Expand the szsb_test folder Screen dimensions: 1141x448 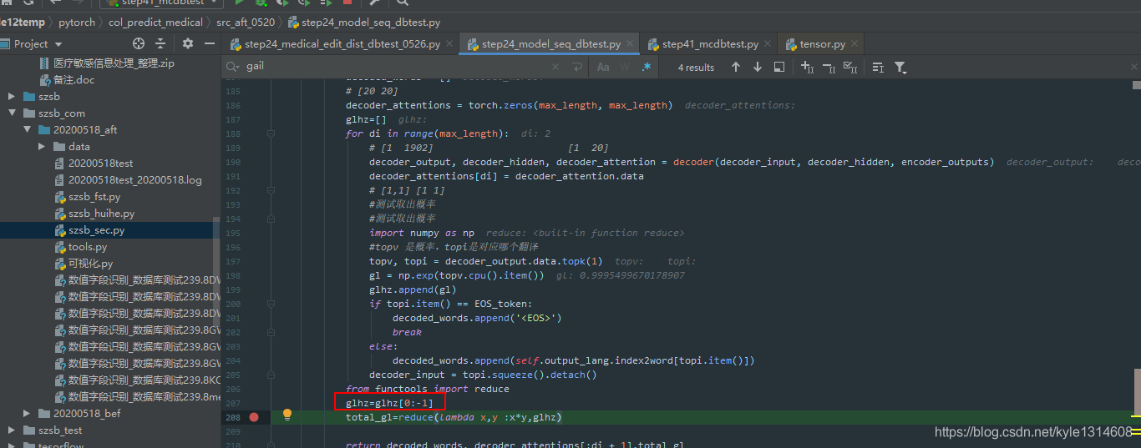12,430
